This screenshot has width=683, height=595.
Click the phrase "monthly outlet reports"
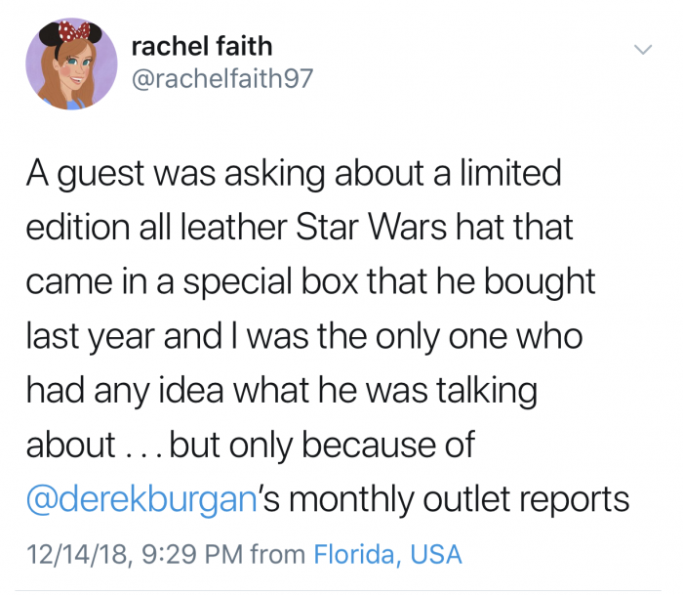point(460,498)
